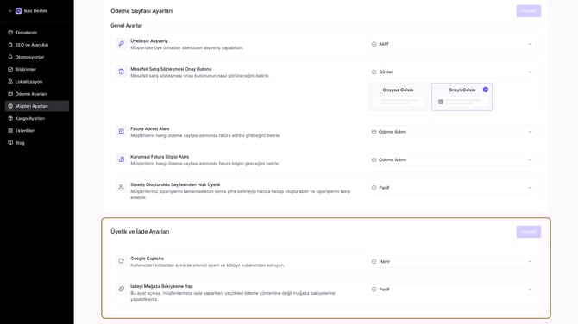Screen dimensions: 578x324
Task: Expand the Google Captcha Hayır dropdown
Action: (x=451, y=261)
